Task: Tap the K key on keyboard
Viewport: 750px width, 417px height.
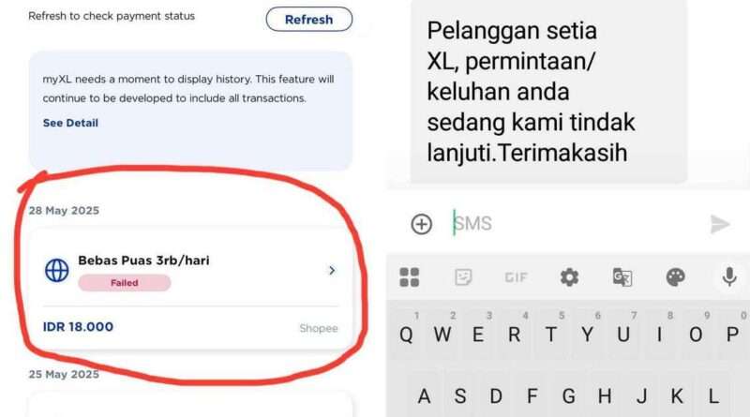Action: [x=677, y=396]
